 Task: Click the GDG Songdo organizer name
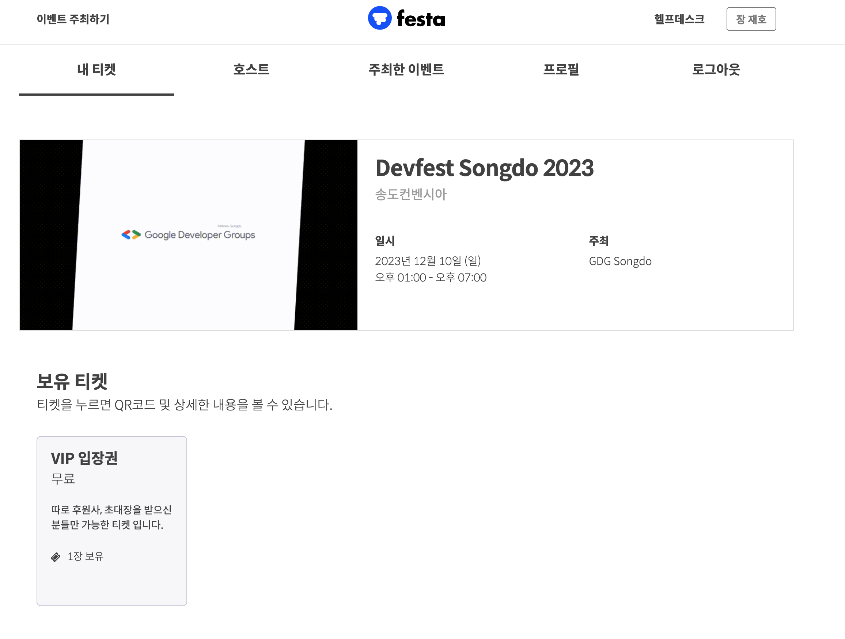619,261
